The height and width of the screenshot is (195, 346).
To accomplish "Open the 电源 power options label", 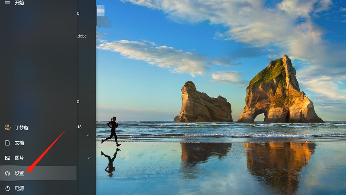I will [19, 188].
